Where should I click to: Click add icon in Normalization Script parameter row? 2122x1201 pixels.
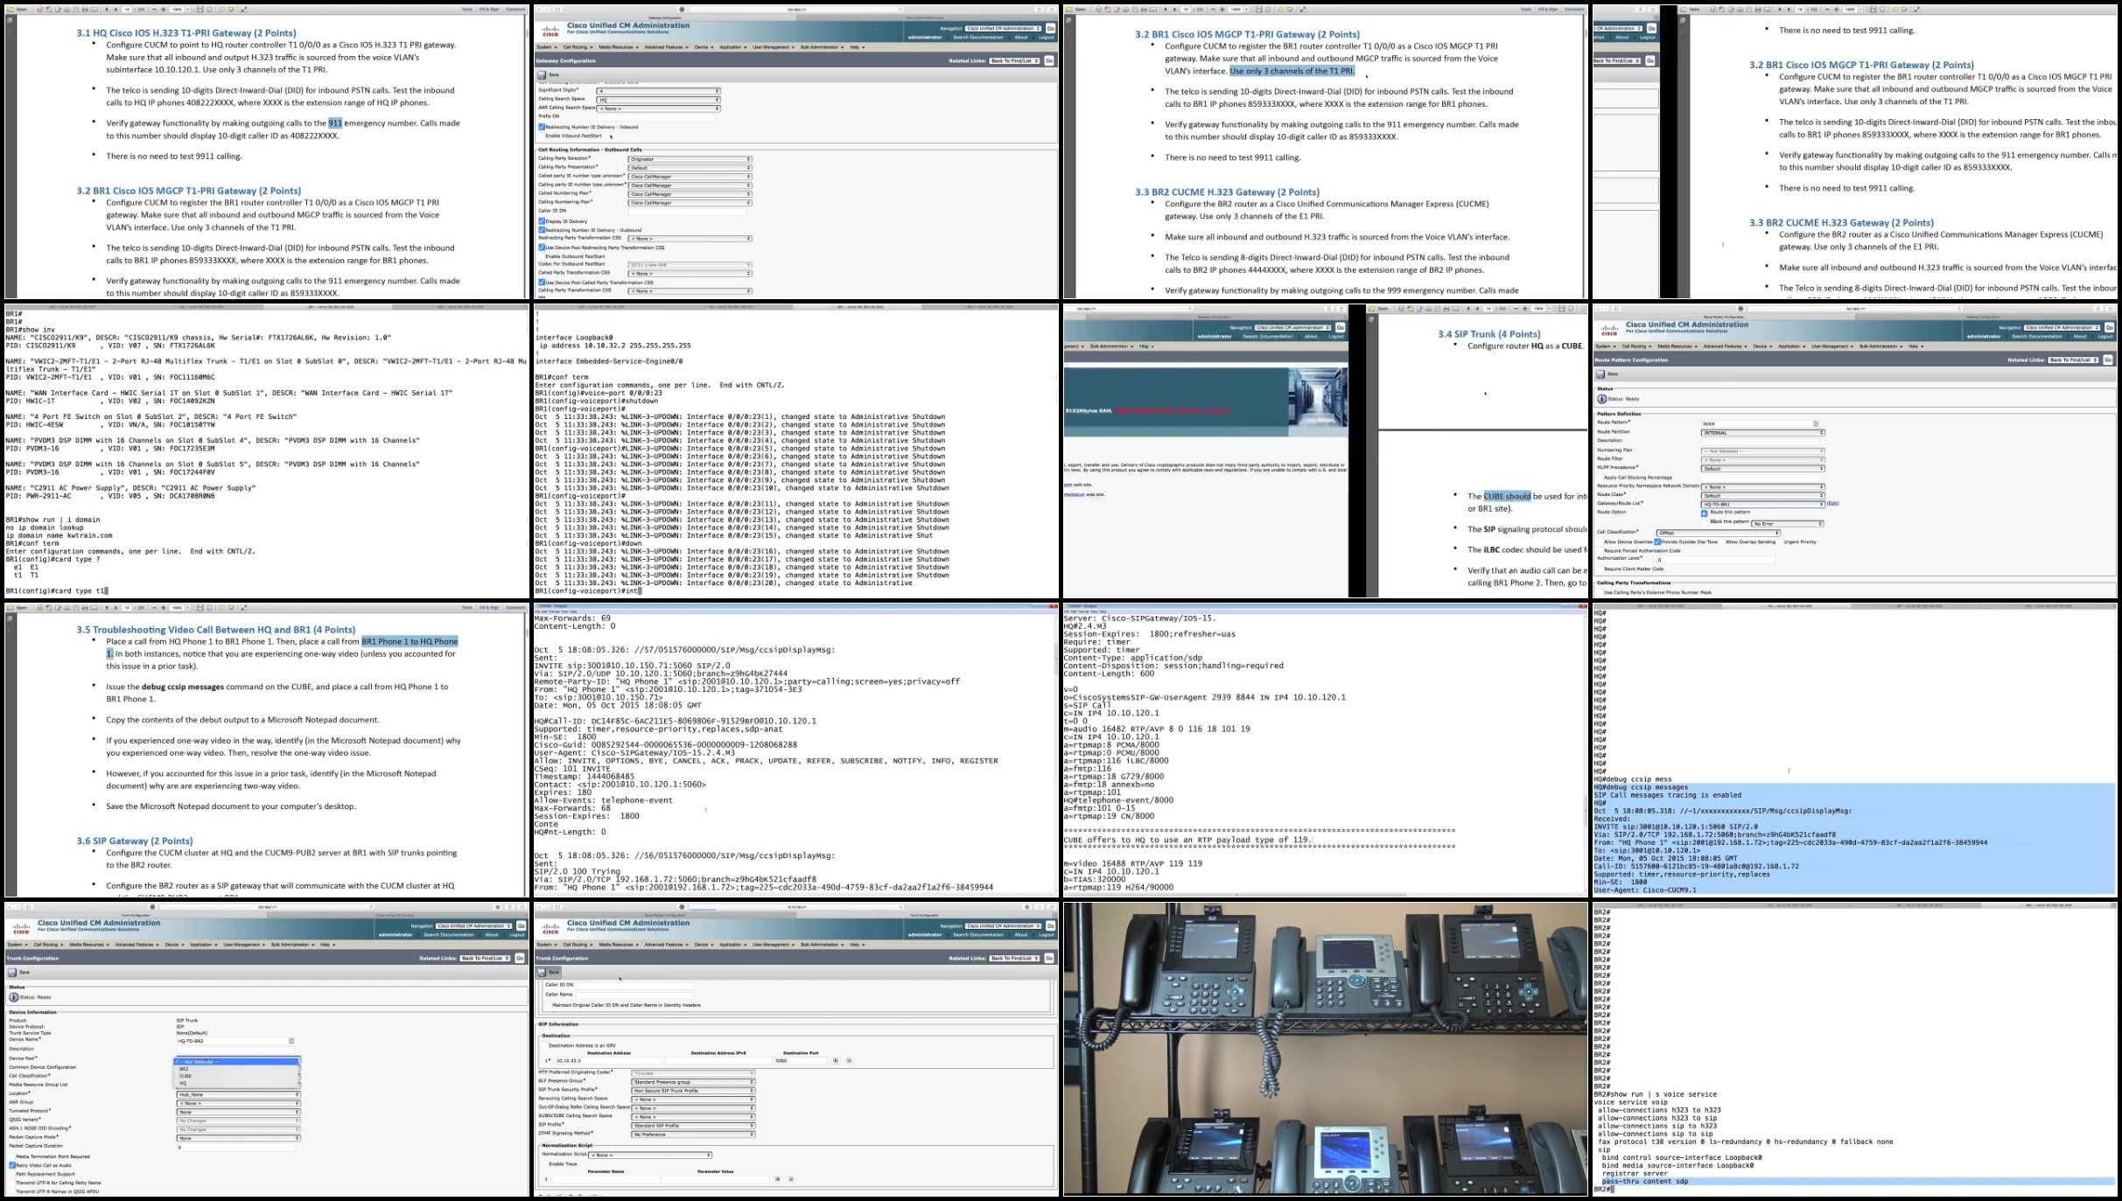coord(777,1179)
